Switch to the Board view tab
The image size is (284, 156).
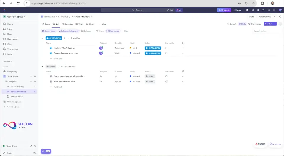[x=46, y=24]
